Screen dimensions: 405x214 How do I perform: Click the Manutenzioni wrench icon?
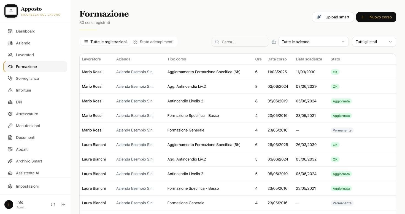click(x=10, y=126)
